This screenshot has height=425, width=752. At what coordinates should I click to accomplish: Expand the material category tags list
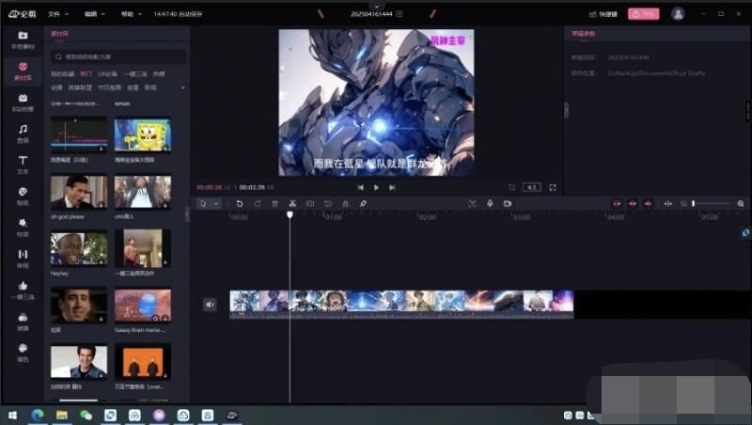pos(182,87)
